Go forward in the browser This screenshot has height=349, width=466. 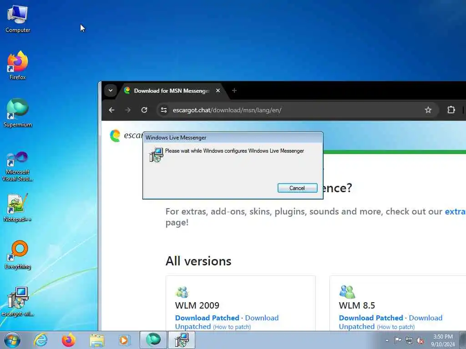click(128, 110)
